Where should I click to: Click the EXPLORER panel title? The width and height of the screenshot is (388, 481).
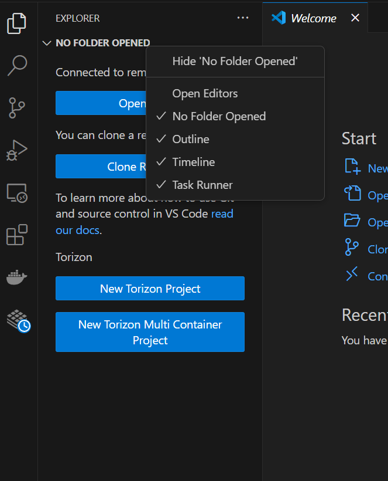click(78, 18)
